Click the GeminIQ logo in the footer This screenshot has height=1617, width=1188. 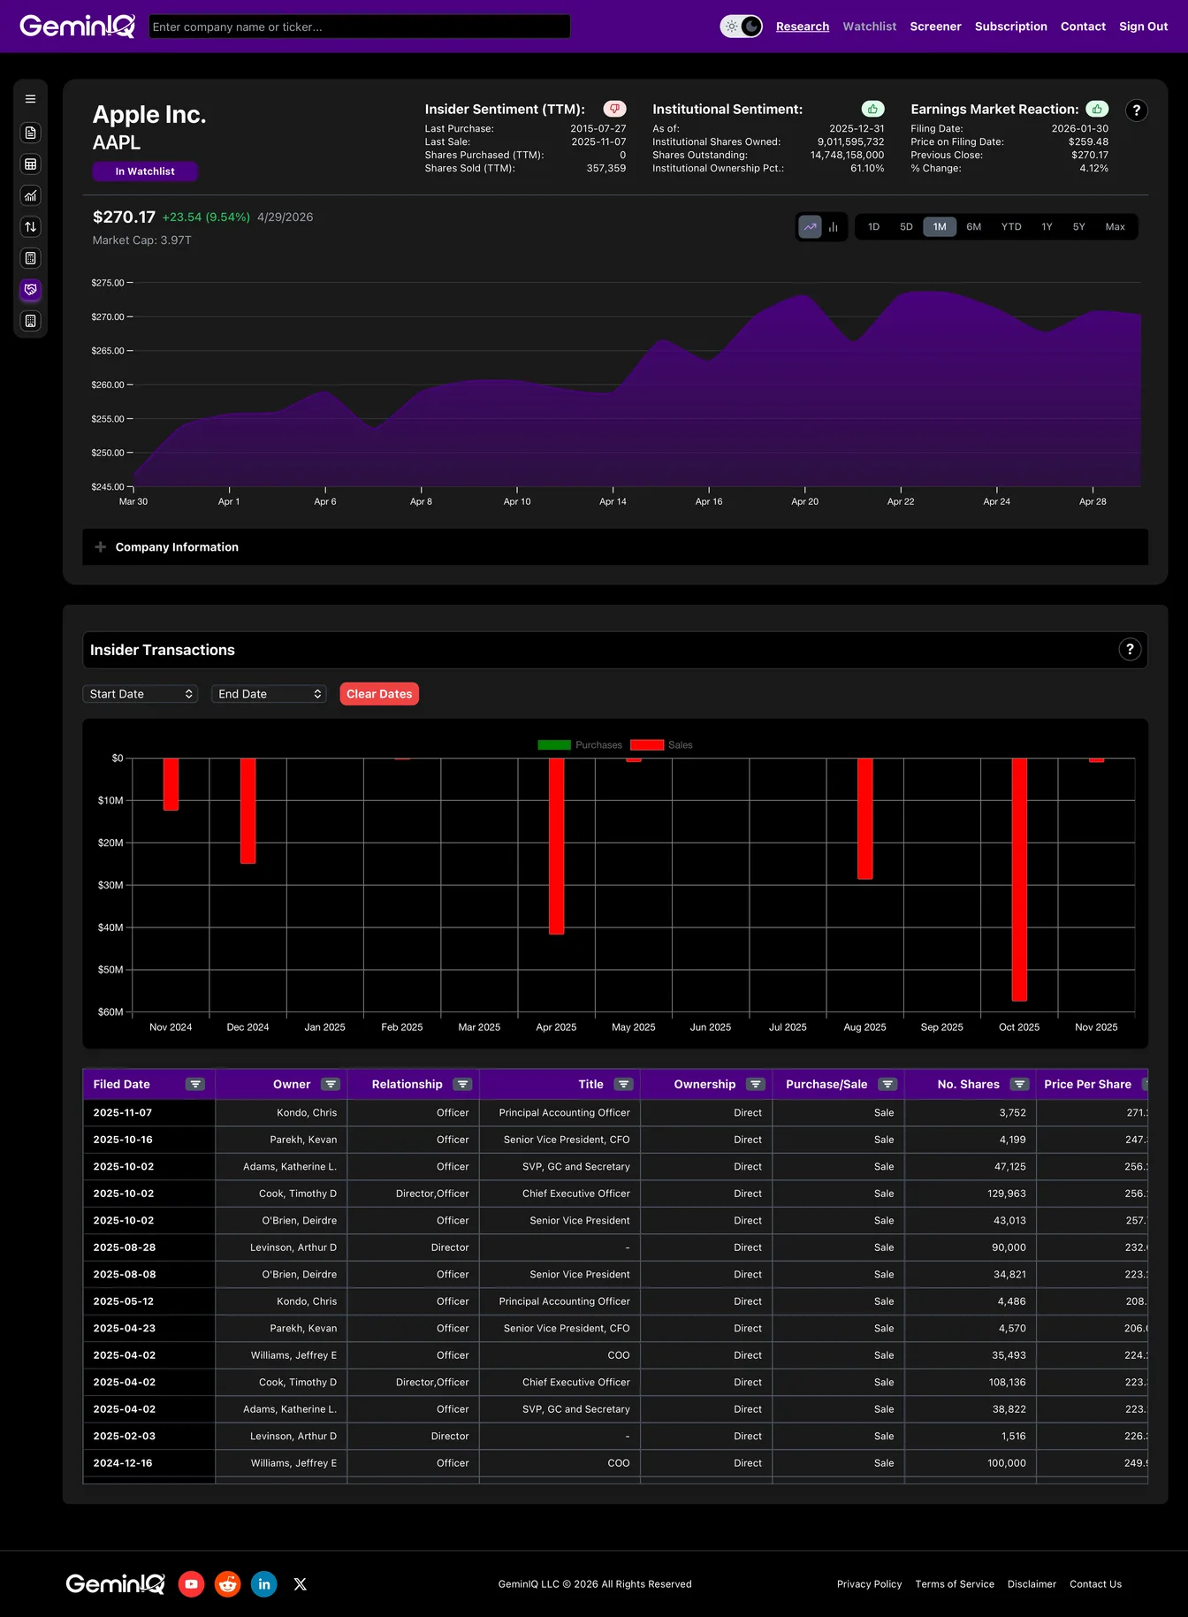click(x=115, y=1584)
